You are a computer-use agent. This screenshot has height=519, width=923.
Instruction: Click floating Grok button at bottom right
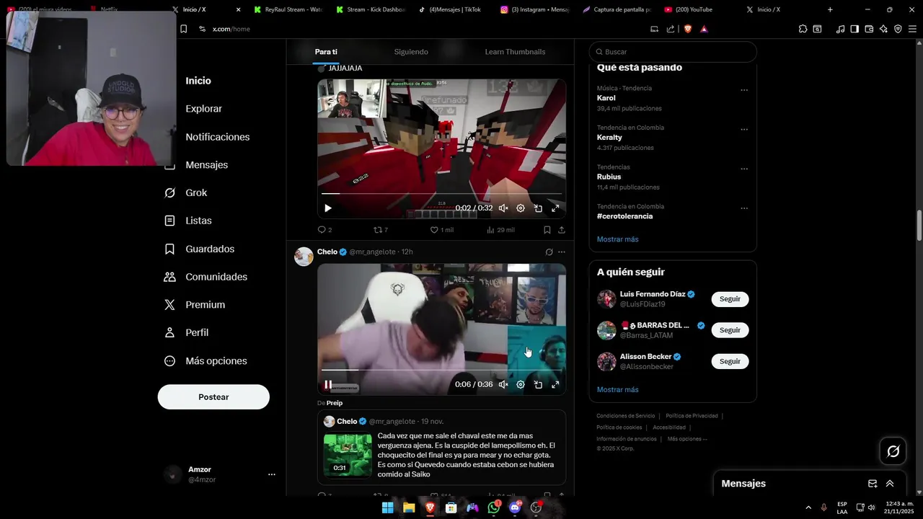(893, 451)
